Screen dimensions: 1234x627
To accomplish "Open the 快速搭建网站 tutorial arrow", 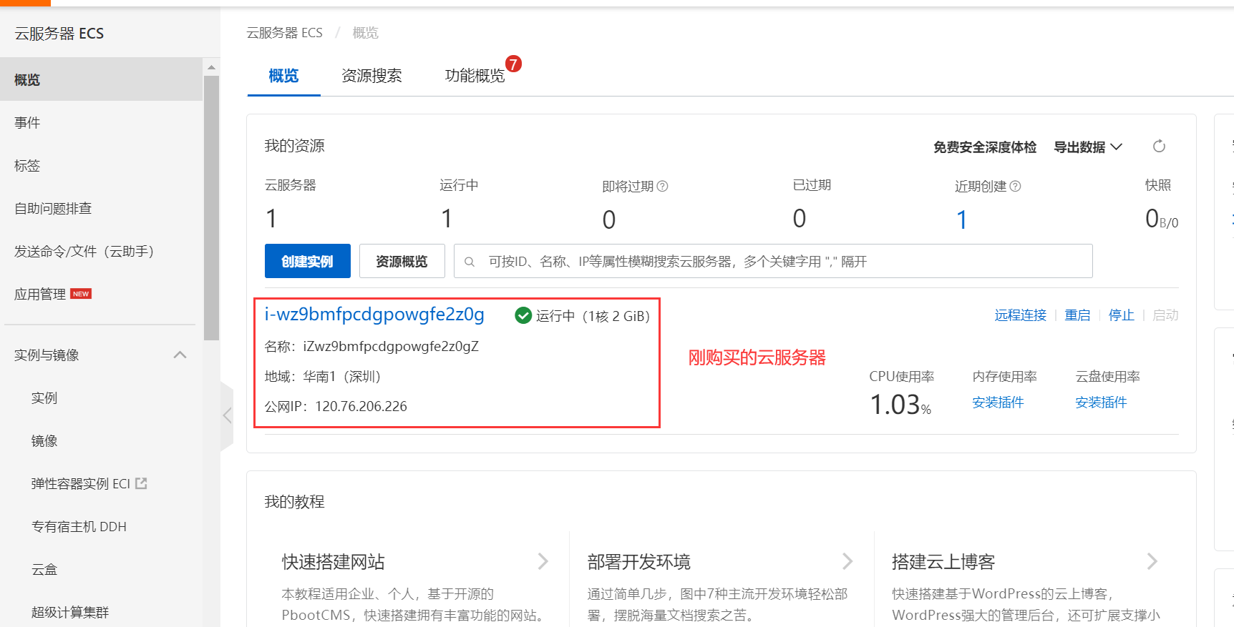I will tap(543, 561).
